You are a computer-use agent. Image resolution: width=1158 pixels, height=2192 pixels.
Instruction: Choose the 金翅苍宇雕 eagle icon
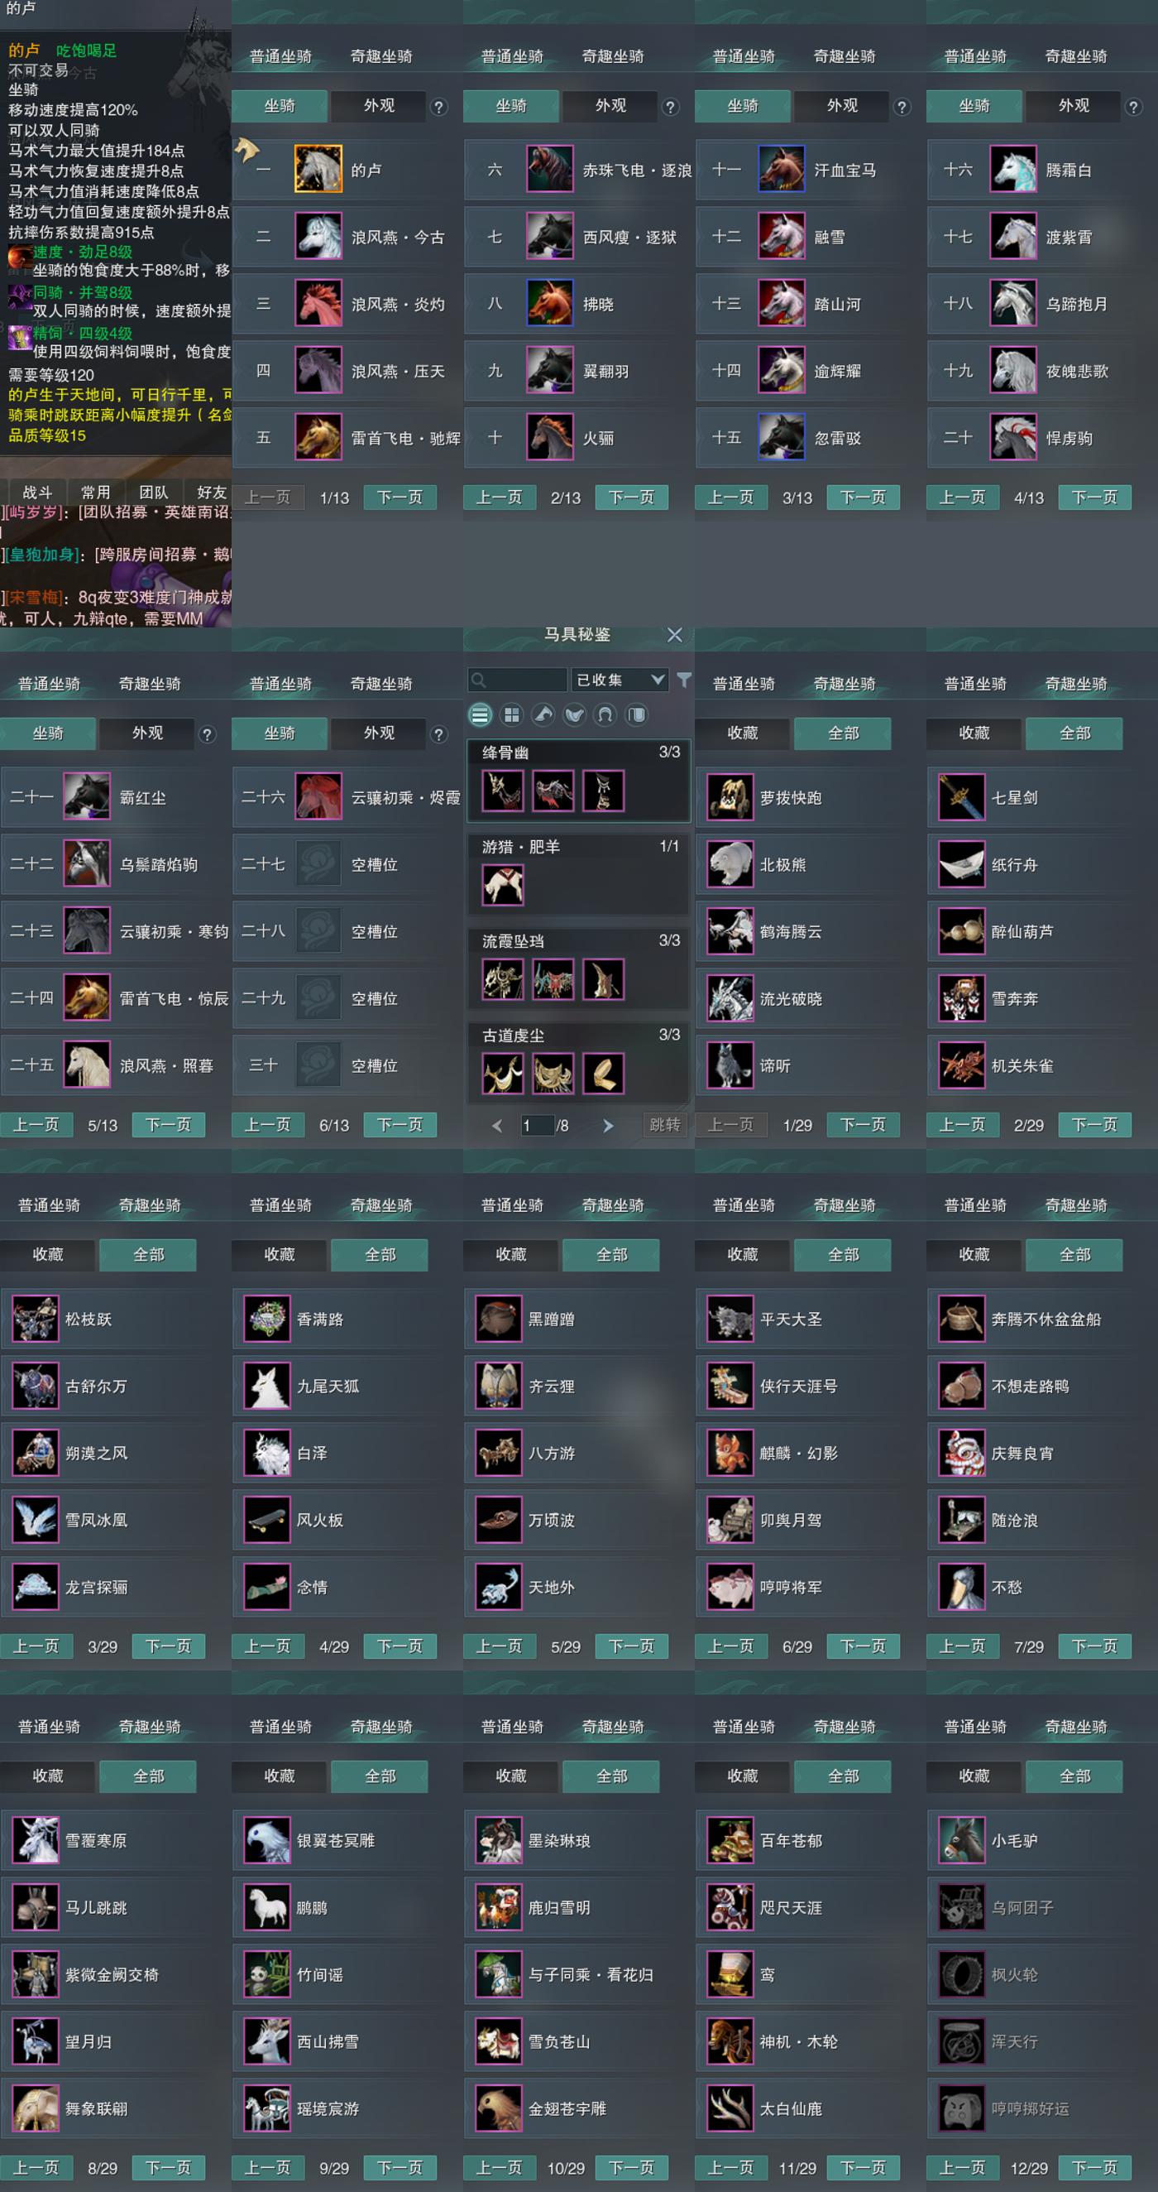499,2108
